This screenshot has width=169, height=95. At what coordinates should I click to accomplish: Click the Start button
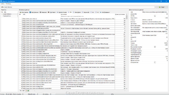coord(162,7)
